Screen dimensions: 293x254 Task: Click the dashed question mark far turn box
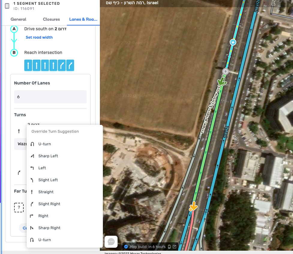point(19,207)
